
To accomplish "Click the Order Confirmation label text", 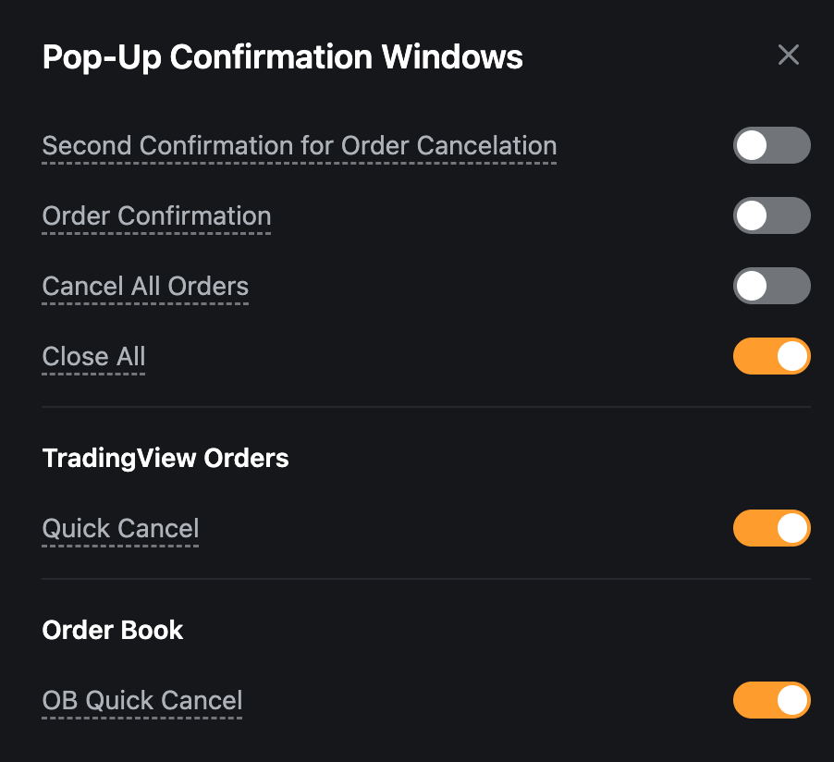I will pyautogui.click(x=156, y=216).
